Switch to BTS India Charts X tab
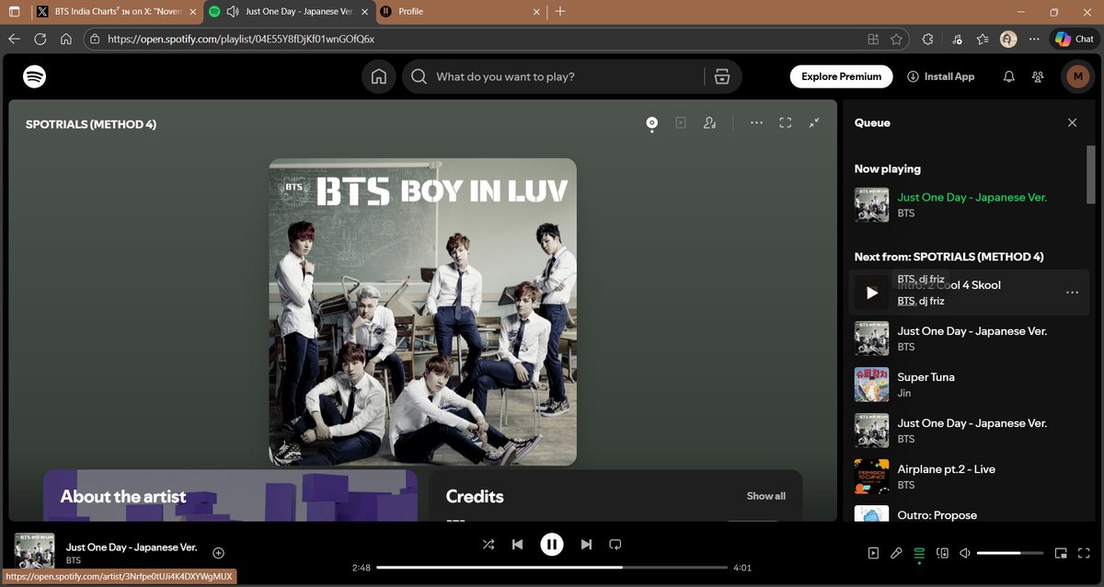Image resolution: width=1104 pixels, height=587 pixels. click(117, 12)
